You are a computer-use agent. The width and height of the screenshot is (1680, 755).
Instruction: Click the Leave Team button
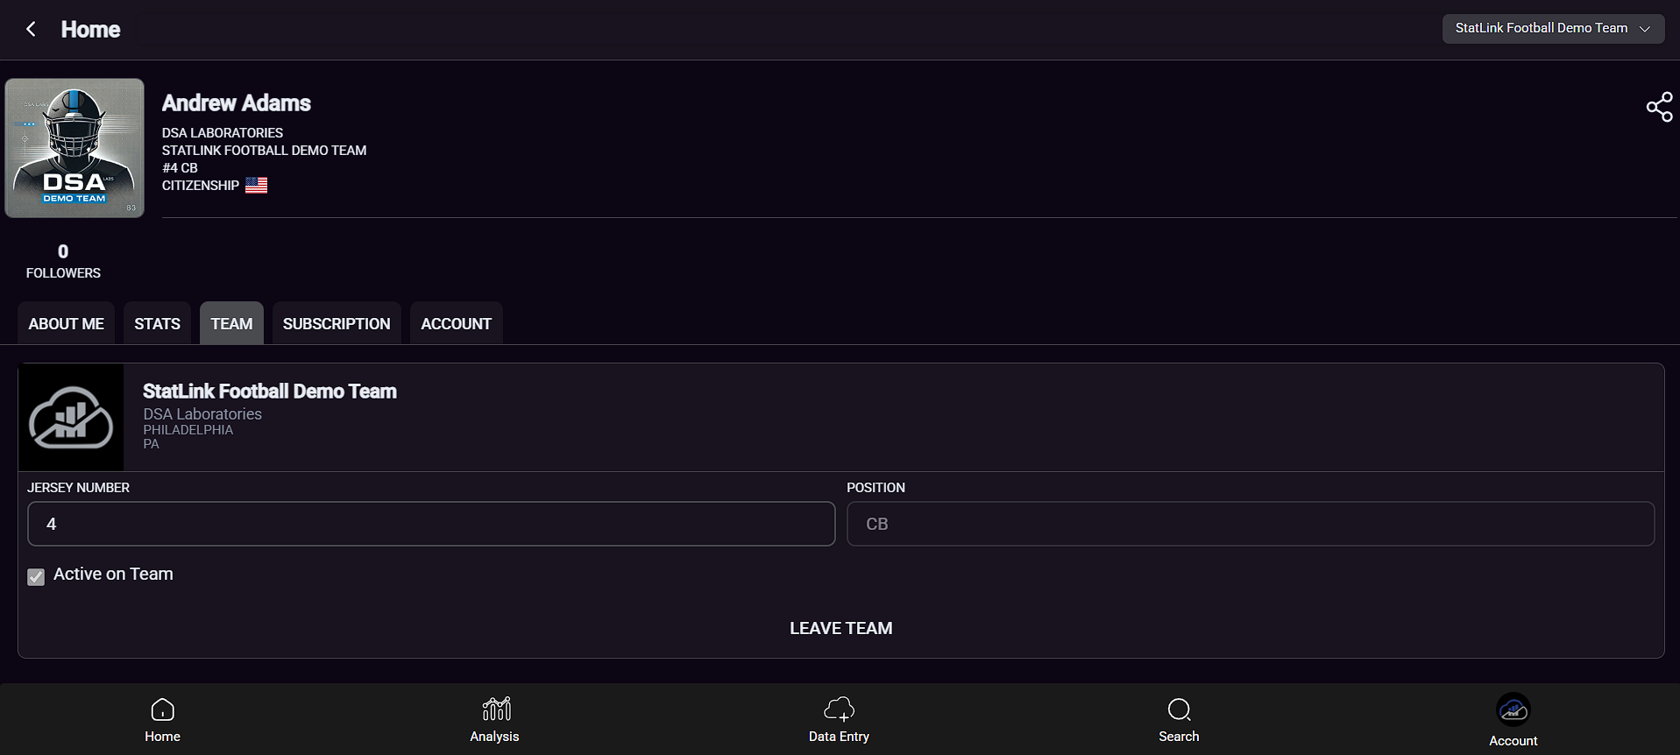pos(841,628)
